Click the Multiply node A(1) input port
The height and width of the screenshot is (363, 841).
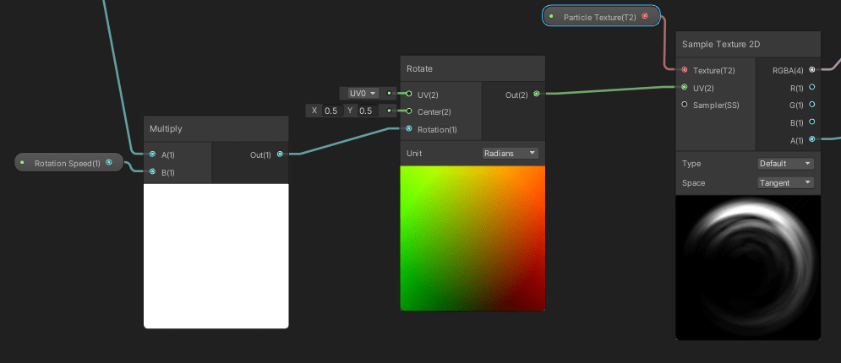coord(152,154)
